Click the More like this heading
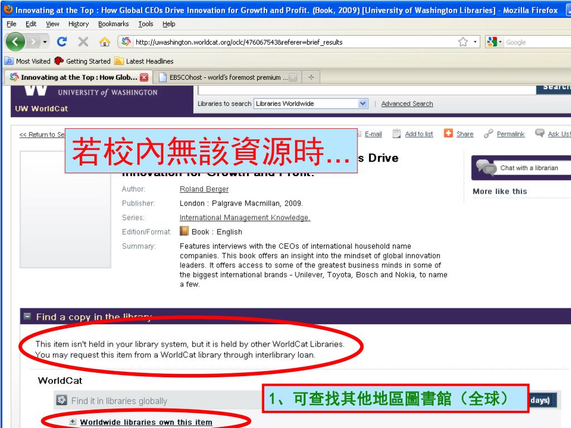The width and height of the screenshot is (571, 428). pos(500,191)
